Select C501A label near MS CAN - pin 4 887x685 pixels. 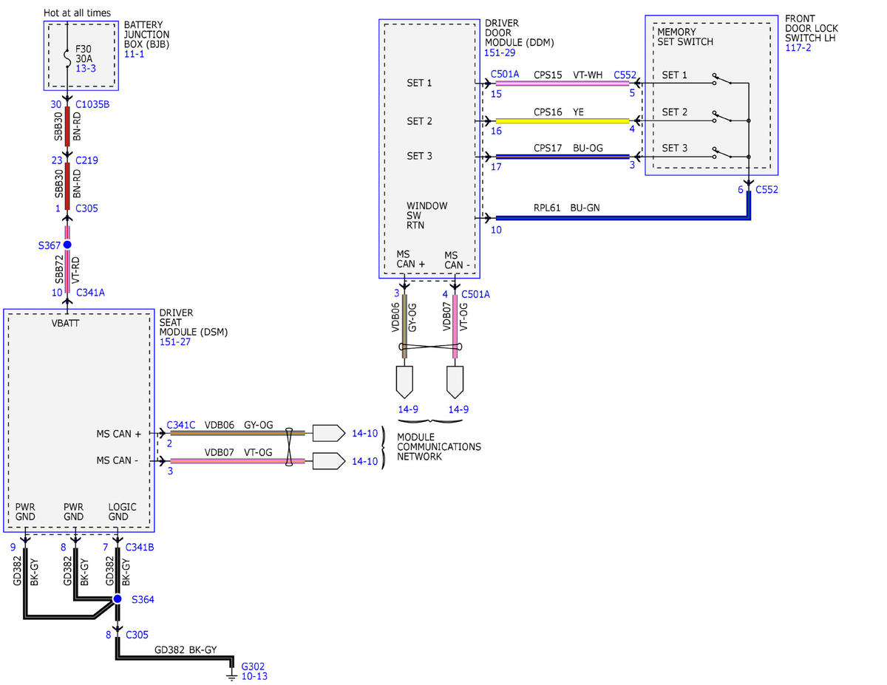pyautogui.click(x=475, y=294)
